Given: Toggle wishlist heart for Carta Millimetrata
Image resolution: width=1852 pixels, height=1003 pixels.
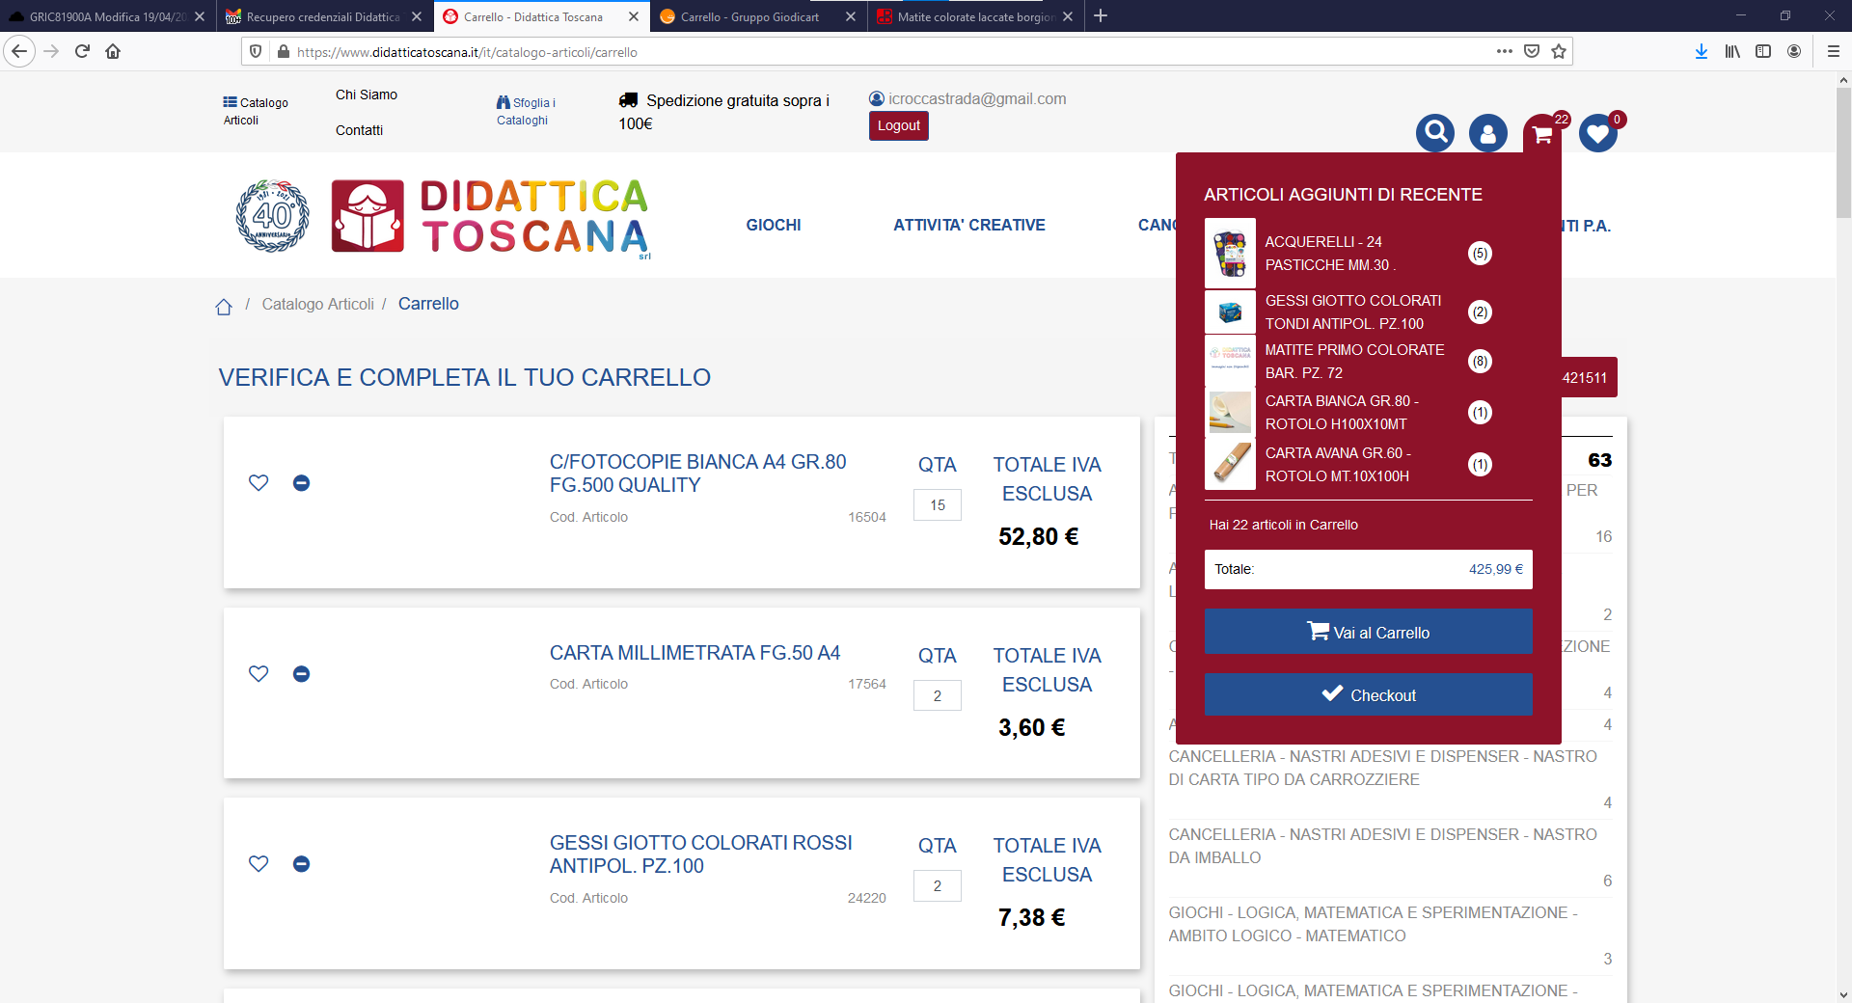Looking at the screenshot, I should pos(259,674).
